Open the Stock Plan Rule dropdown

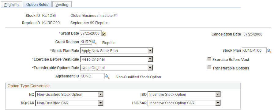click(116, 51)
